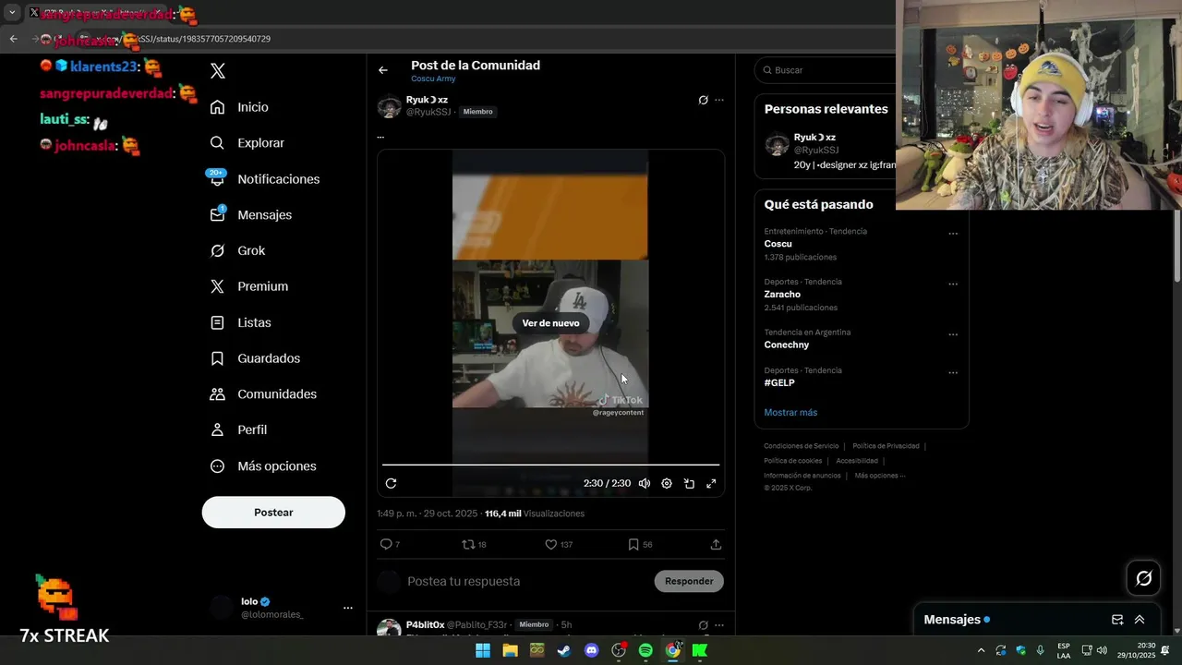Click the Postear button
Image resolution: width=1182 pixels, height=665 pixels.
273,513
